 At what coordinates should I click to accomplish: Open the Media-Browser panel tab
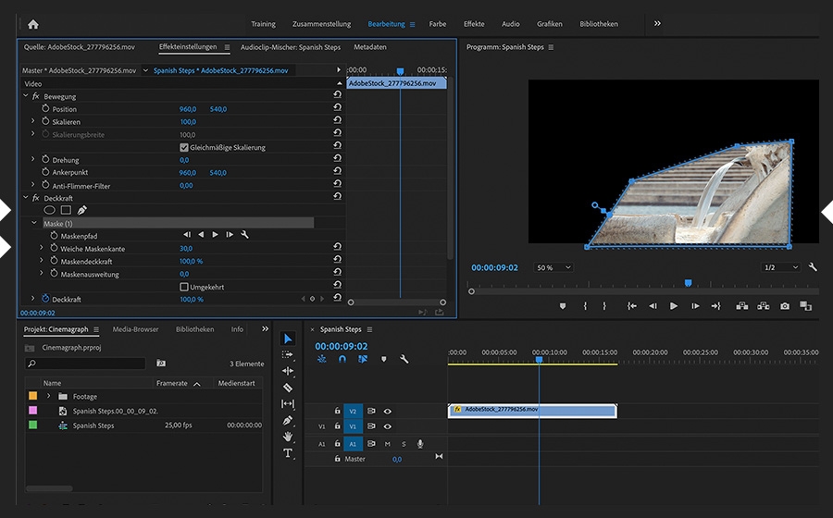click(x=135, y=329)
